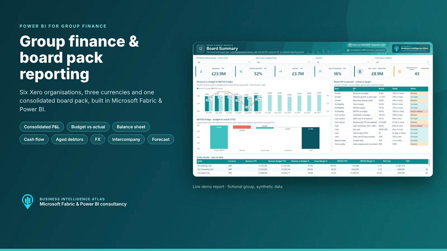Click the DG Consulting (UK) row
This screenshot has width=447, height=251.
pos(312,170)
